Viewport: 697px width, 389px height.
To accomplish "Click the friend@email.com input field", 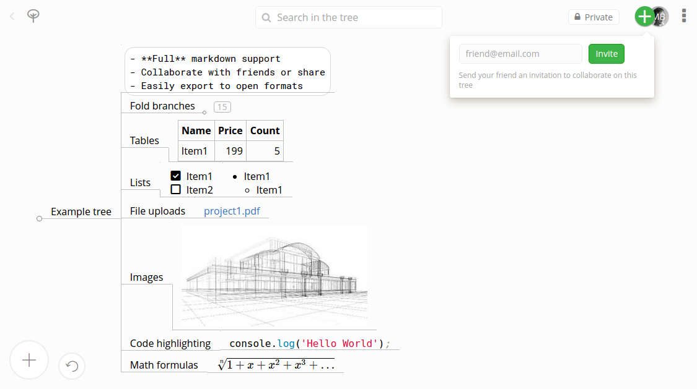I will [x=520, y=54].
